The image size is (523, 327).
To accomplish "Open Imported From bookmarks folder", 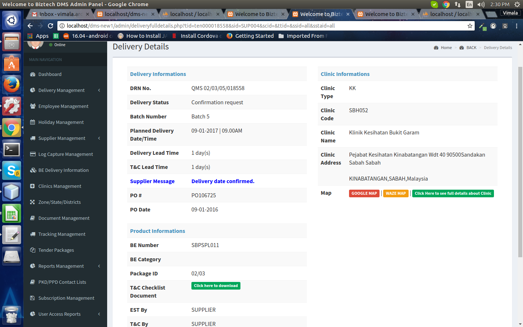I will pos(303,36).
